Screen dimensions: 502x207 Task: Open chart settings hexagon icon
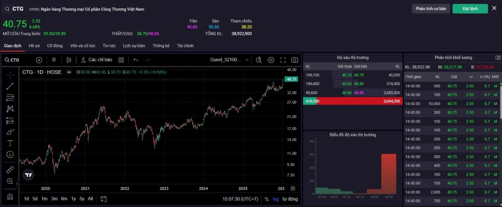pos(271,60)
